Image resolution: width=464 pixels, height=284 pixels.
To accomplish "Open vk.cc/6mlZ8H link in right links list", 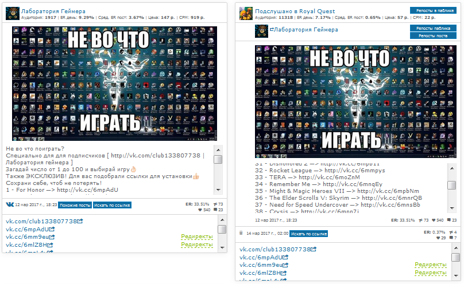I will click(x=260, y=273).
